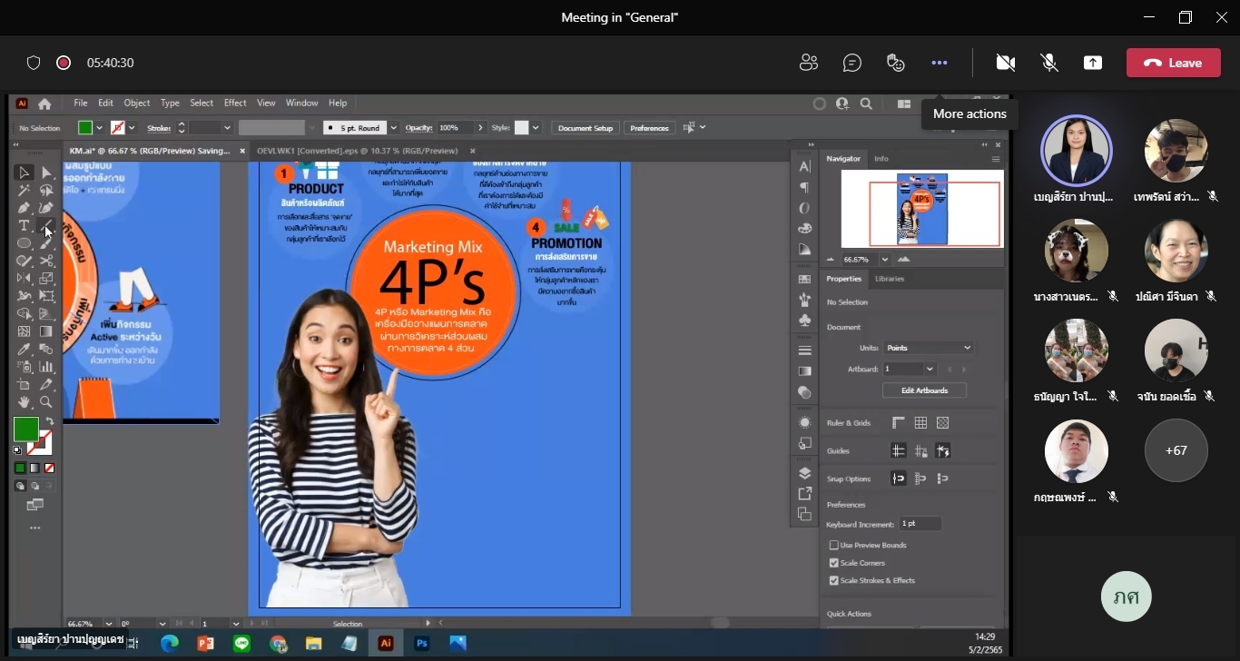This screenshot has width=1240, height=661.
Task: Expand fill color dropdown in control bar
Action: tap(99, 128)
